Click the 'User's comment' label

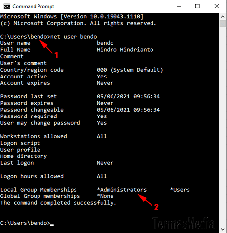[x=24, y=63]
